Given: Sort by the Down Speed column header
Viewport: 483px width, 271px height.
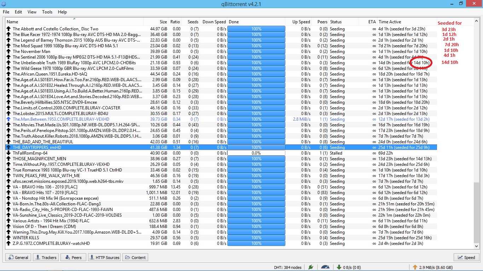Looking at the screenshot, I should [214, 22].
